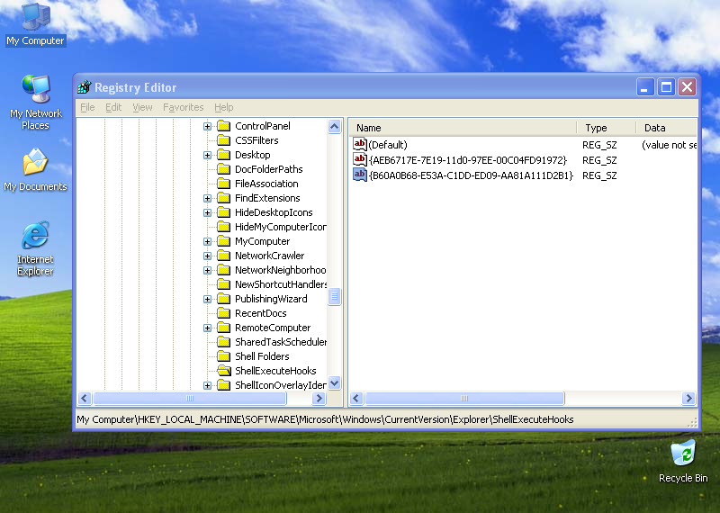The height and width of the screenshot is (513, 720).
Task: Expand the FindExtensions key
Action: tap(208, 198)
